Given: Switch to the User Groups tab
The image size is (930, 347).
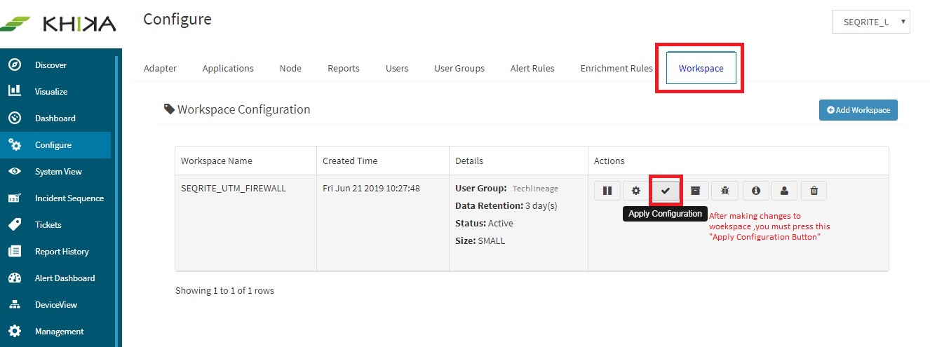Looking at the screenshot, I should pyautogui.click(x=459, y=68).
